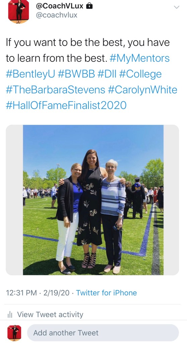
Task: Tap the lock icon beside @CoachVLux
Action: (89, 6)
